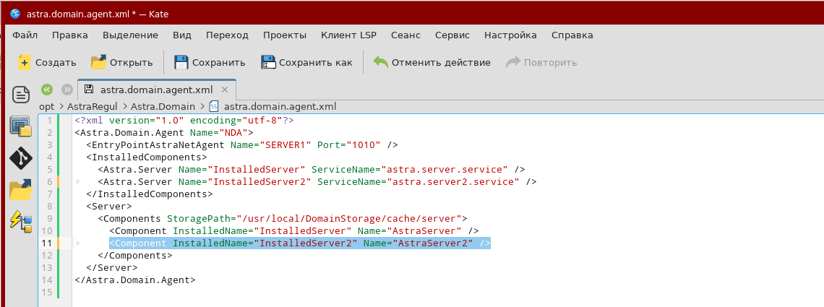Close the astra.domain.agent.xml tab
The image size is (824, 307).
[225, 90]
